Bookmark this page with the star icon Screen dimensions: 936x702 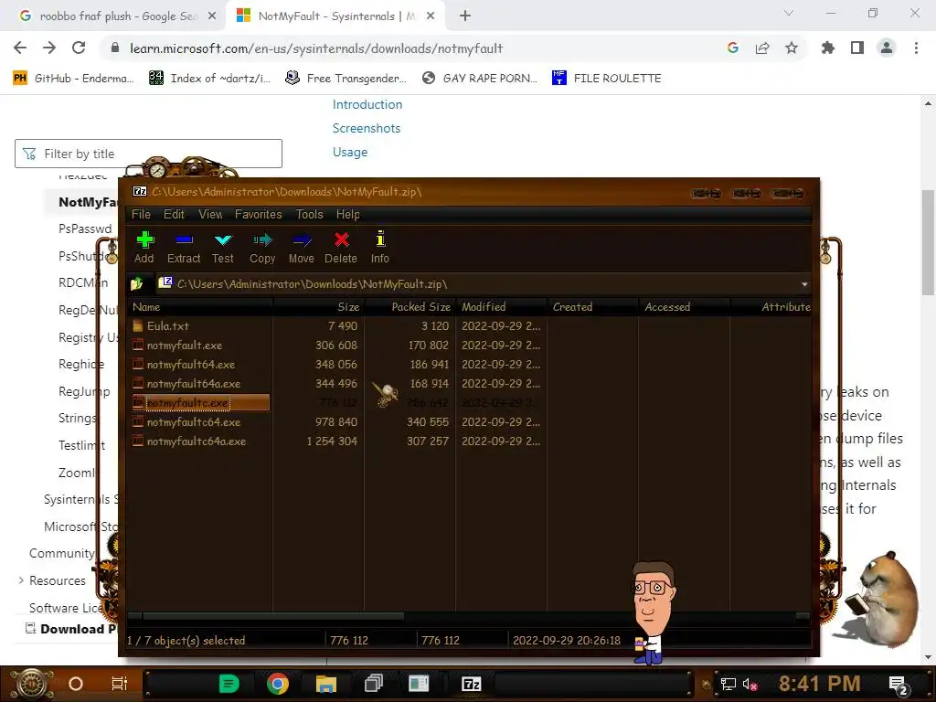pos(792,48)
